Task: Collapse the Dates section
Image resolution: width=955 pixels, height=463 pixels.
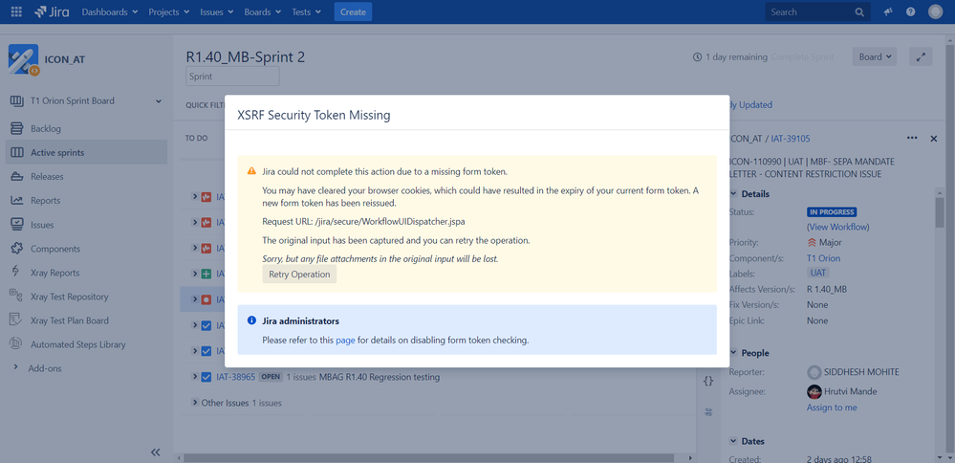Action: click(733, 441)
